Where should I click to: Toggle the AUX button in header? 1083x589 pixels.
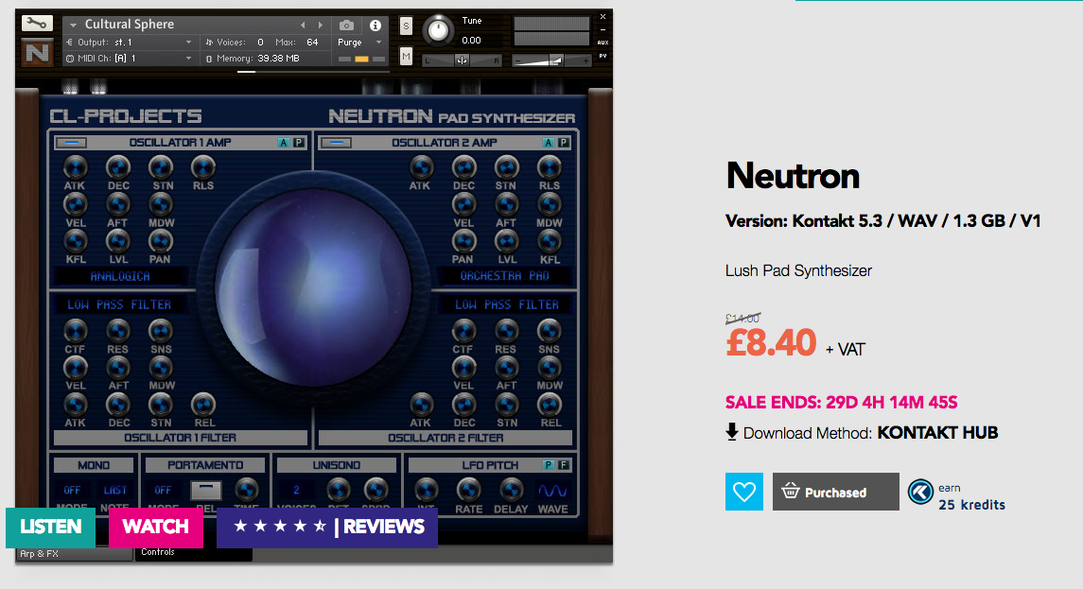tap(603, 43)
